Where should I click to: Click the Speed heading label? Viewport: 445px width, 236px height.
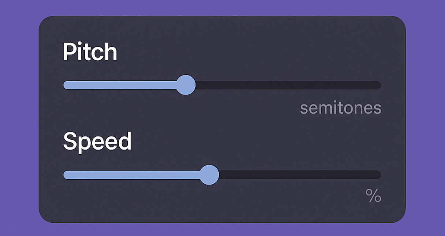[97, 141]
